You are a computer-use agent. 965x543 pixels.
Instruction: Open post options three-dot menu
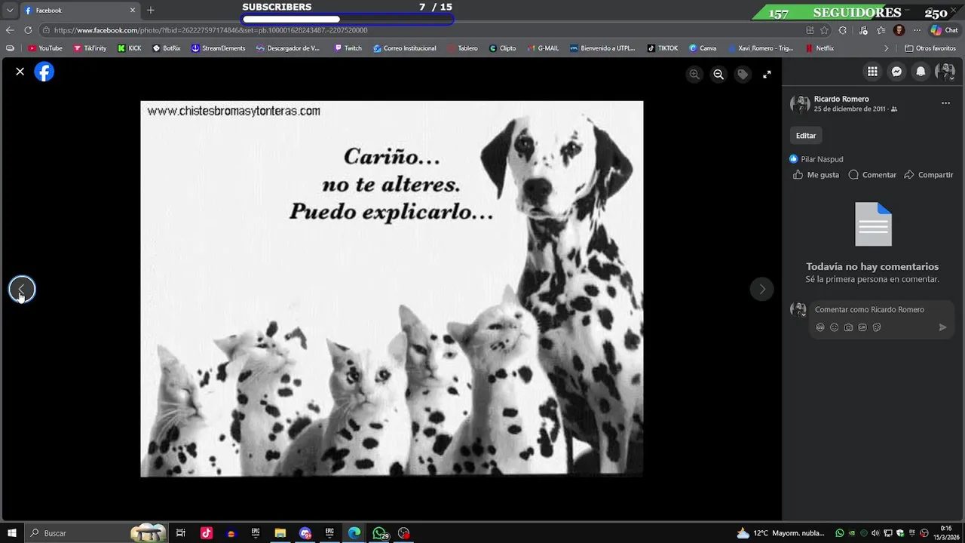[945, 103]
